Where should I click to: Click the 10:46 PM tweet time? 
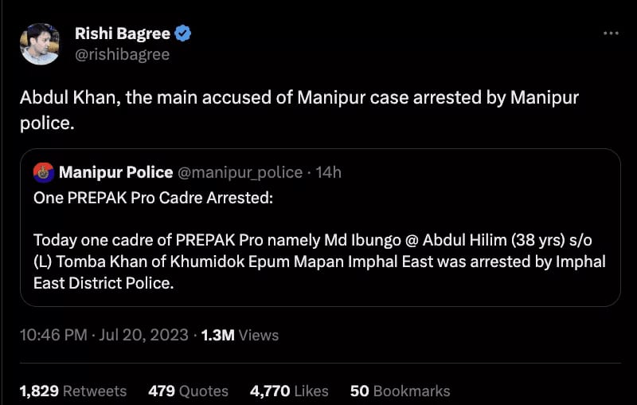[53, 335]
